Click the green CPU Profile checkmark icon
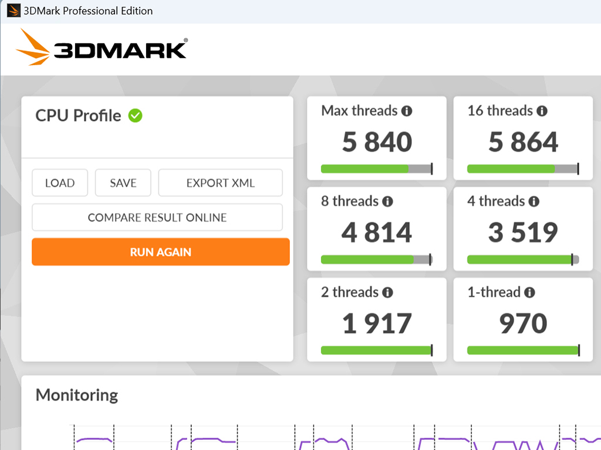The height and width of the screenshot is (450, 601). click(136, 115)
